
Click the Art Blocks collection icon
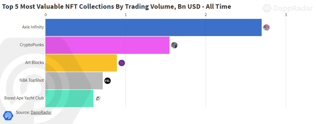[121, 63]
